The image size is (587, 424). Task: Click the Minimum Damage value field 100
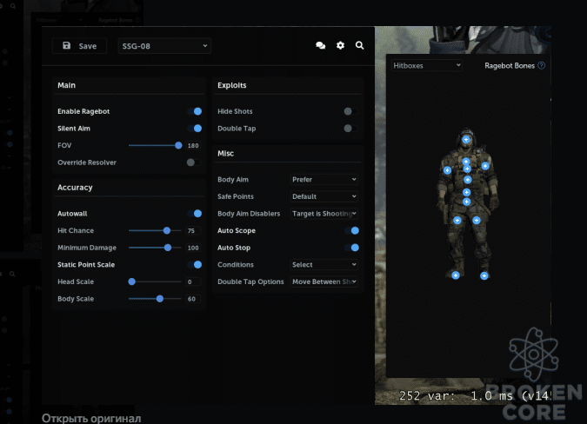pos(193,248)
